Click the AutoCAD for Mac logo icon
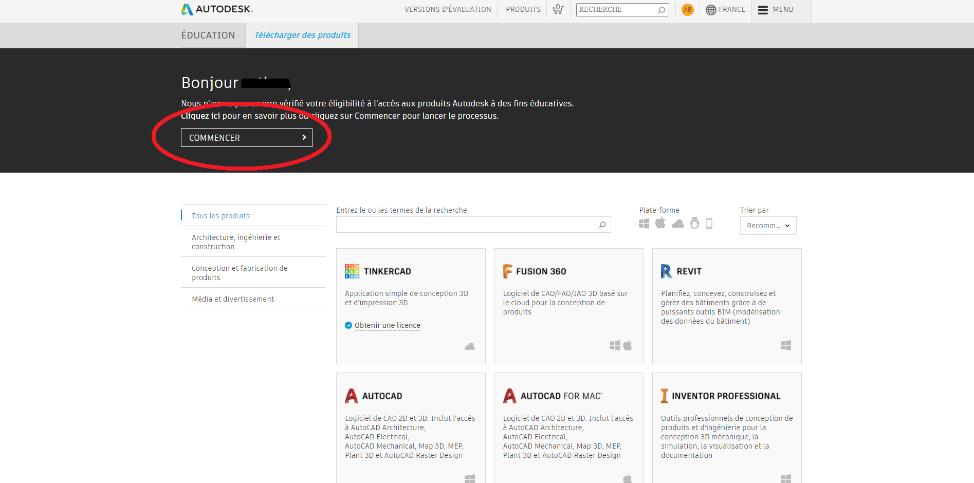The height and width of the screenshot is (483, 974). (x=510, y=396)
